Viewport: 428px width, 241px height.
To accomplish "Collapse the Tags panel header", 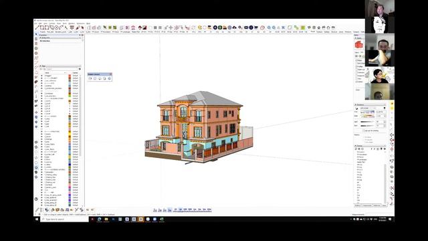I will tap(60, 66).
